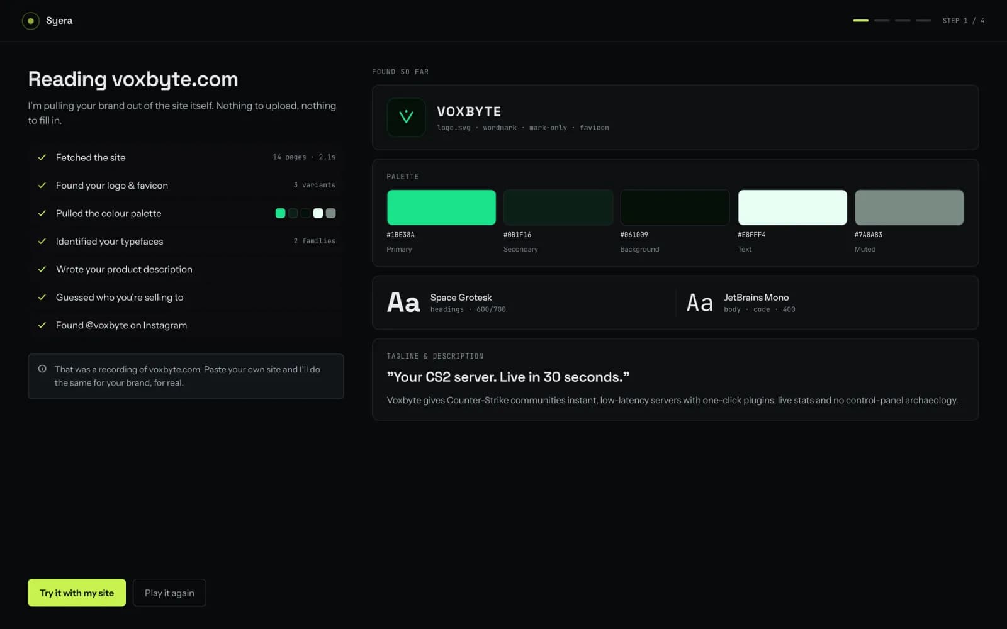This screenshot has width=1007, height=629.
Task: Click the checkmark beside Pulled the colour palette
Action: (42, 213)
